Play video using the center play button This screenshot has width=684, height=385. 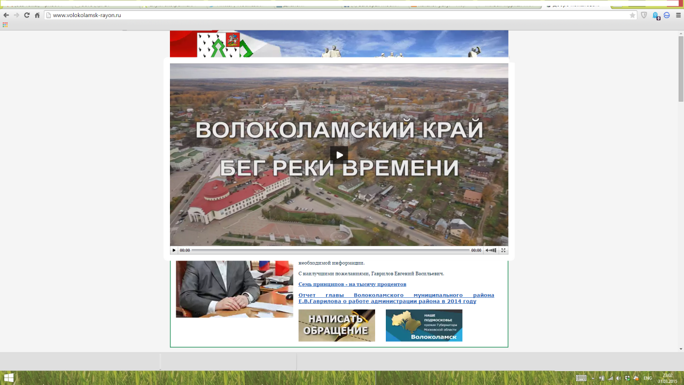point(339,155)
